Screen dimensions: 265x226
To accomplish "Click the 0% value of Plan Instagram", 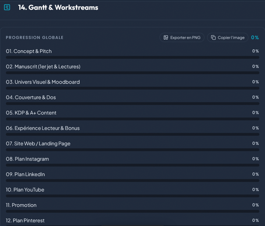I will coord(255,159).
